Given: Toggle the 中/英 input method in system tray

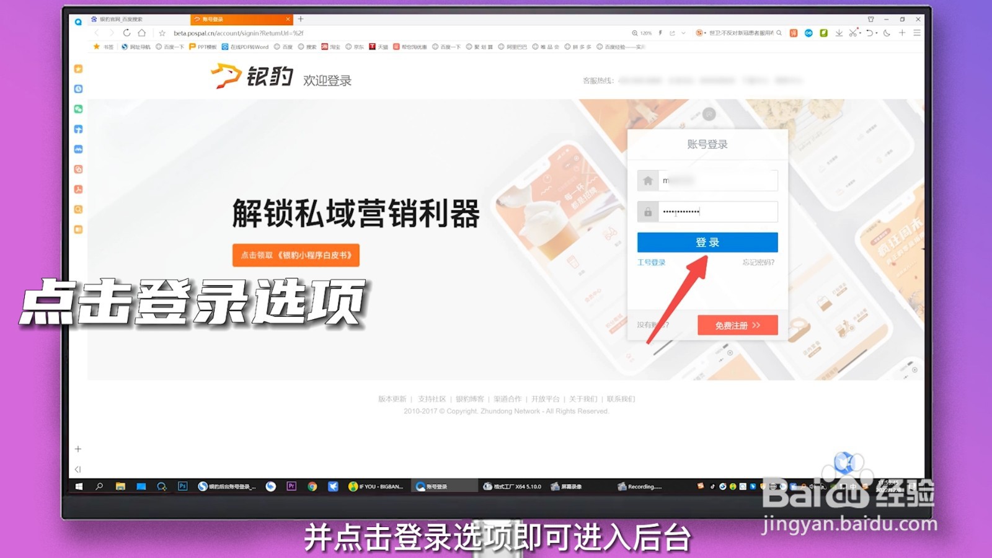Looking at the screenshot, I should [852, 487].
